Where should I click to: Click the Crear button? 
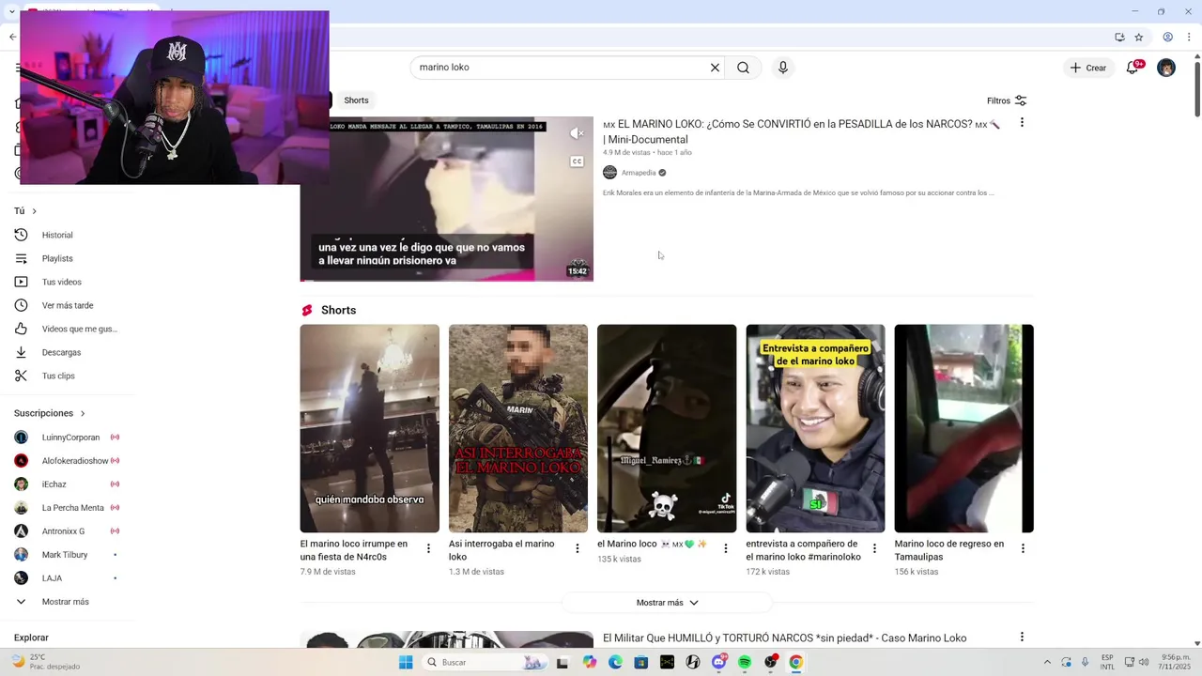1088,68
